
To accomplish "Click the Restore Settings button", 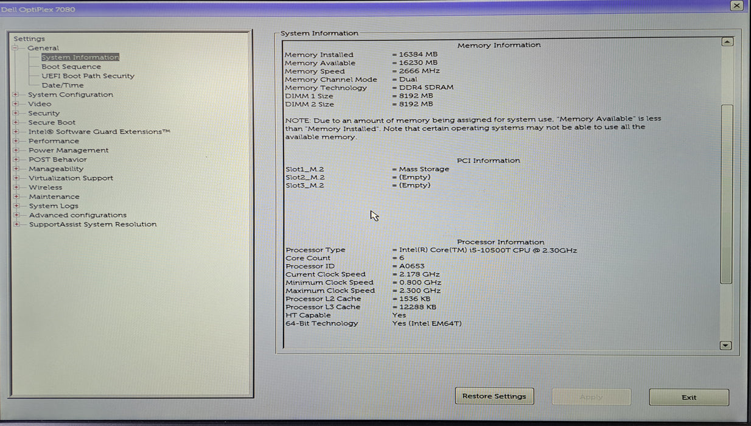I will tap(494, 396).
